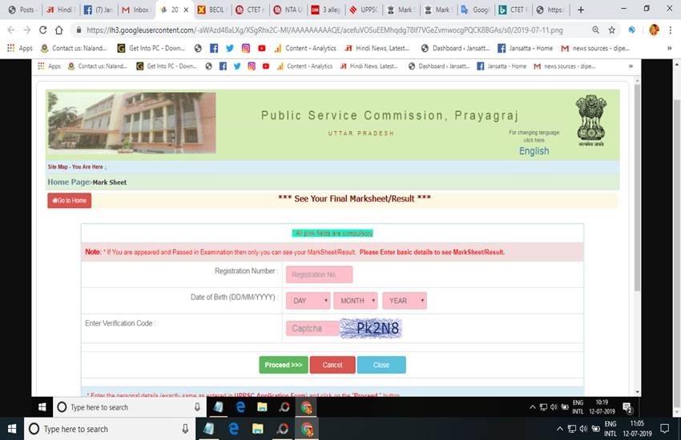Open the YEAR dropdown

pyautogui.click(x=404, y=301)
